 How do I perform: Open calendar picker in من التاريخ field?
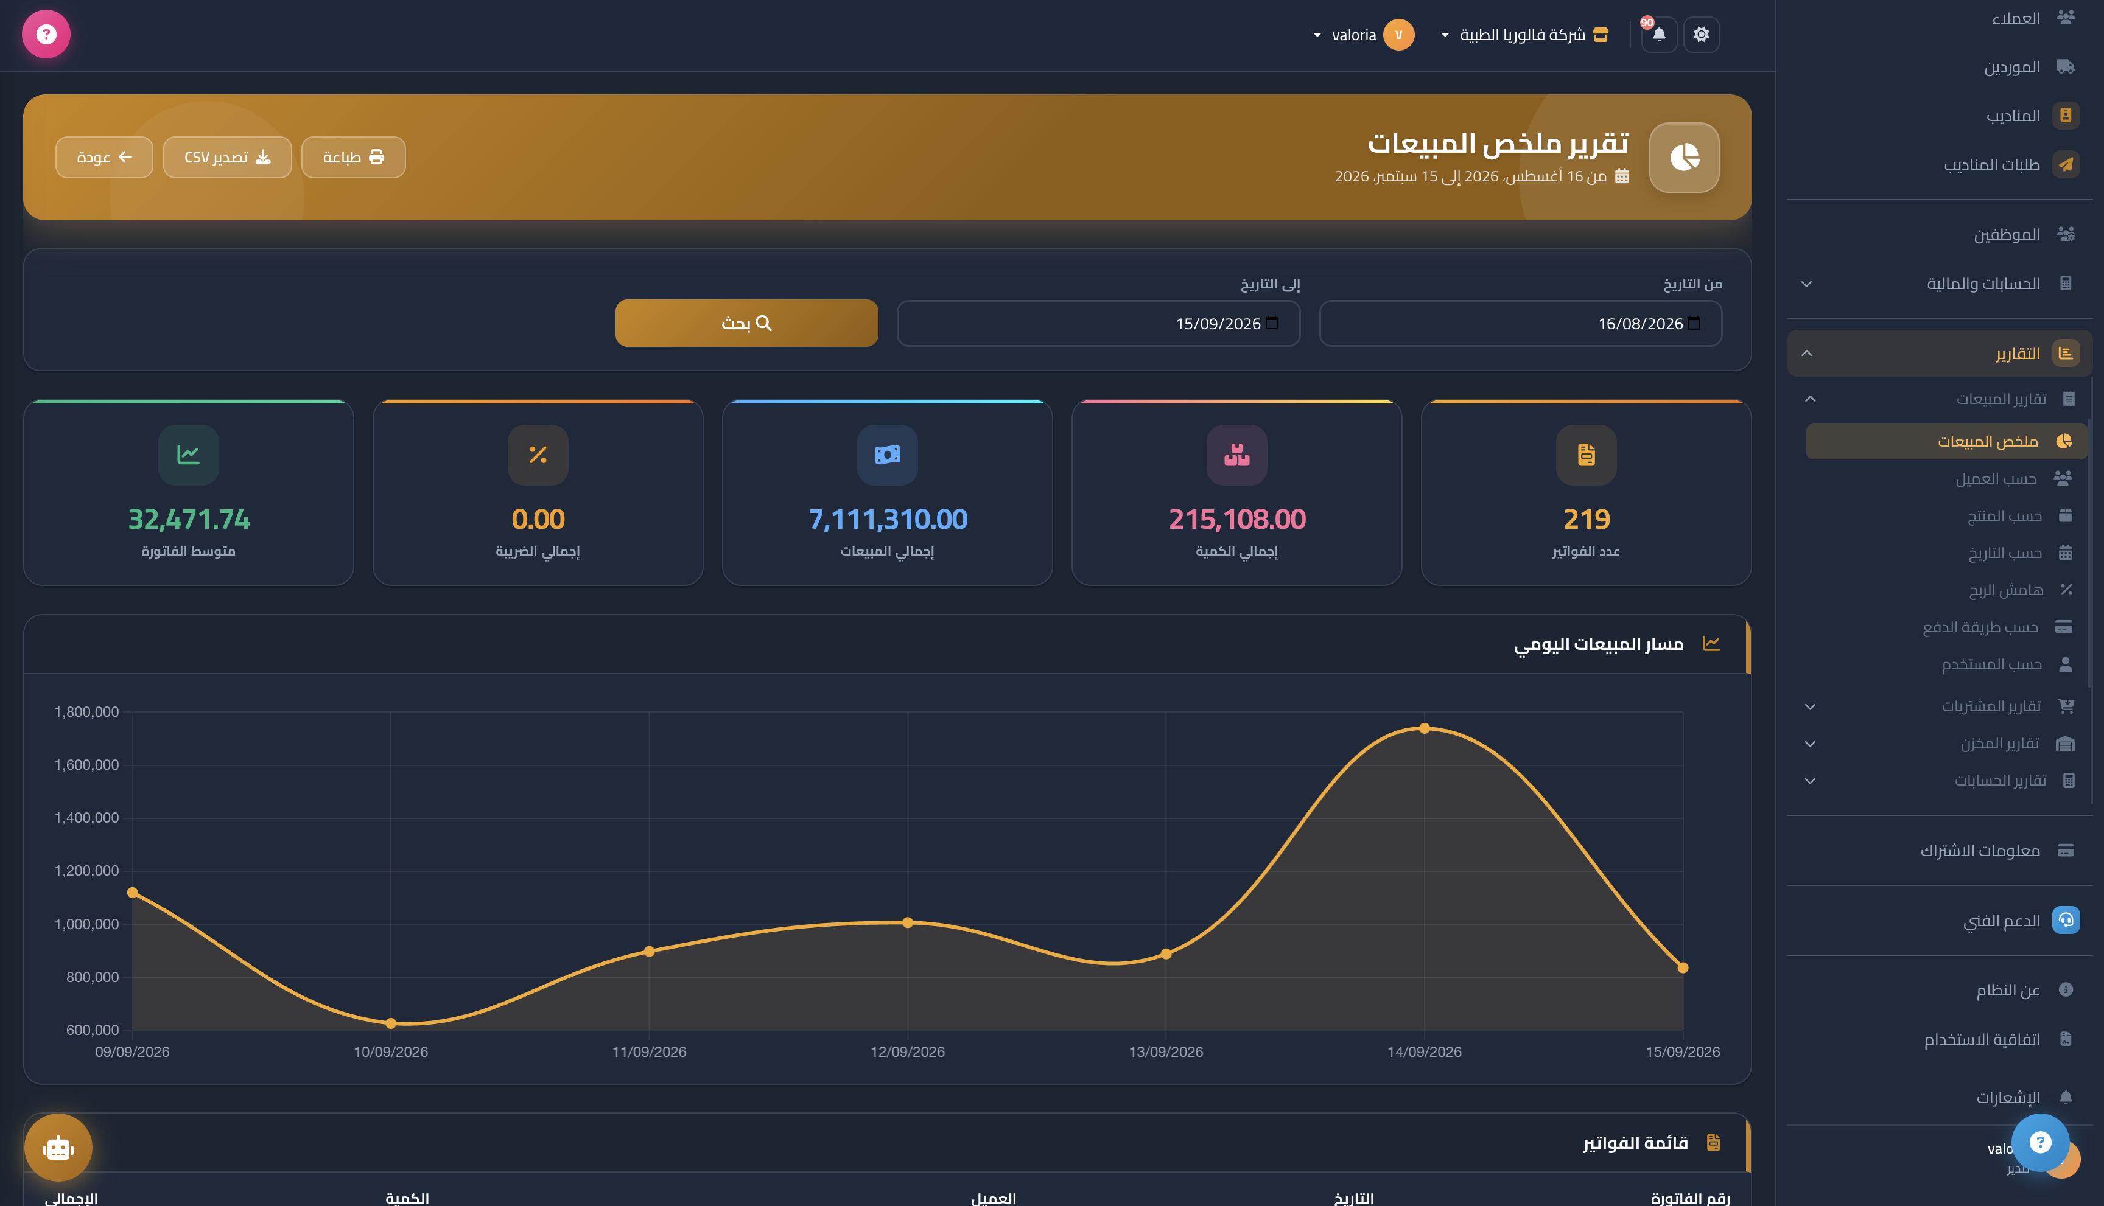pos(1694,323)
